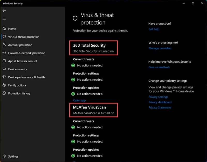Toggle the hamburger navigation menu
The image size is (207, 162).
tap(4, 19)
